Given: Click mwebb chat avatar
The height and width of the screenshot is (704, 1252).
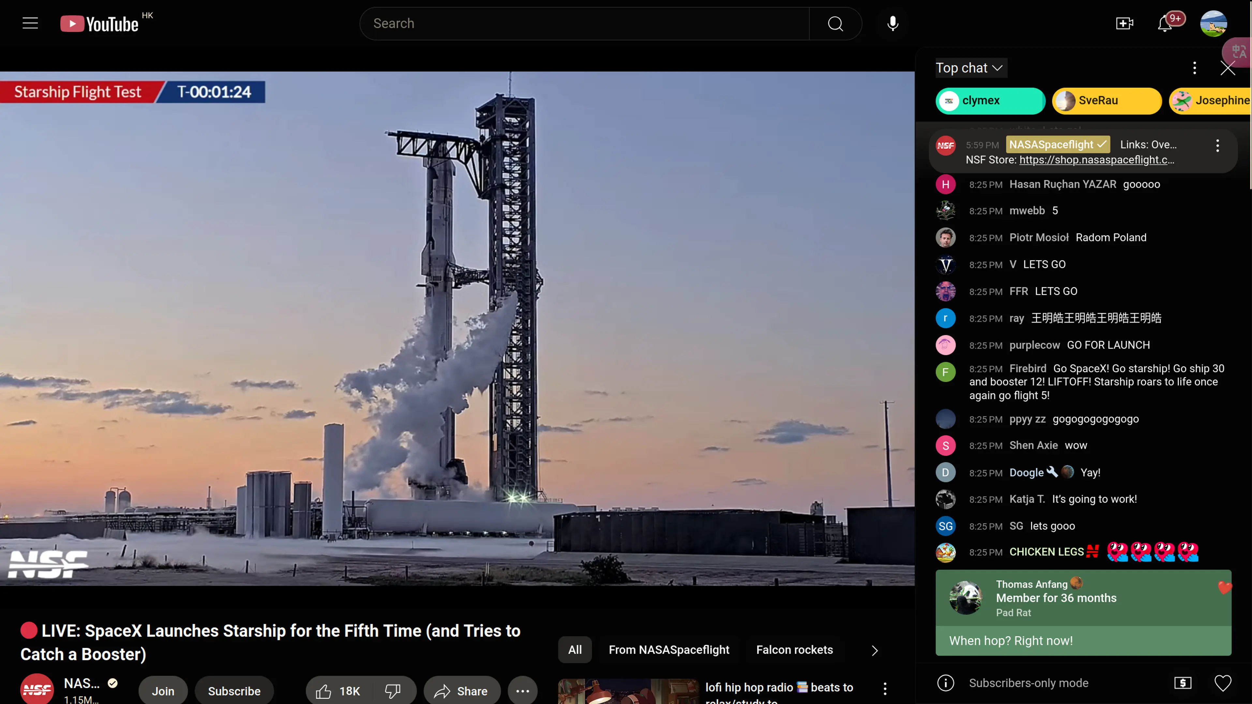Looking at the screenshot, I should pos(945,211).
